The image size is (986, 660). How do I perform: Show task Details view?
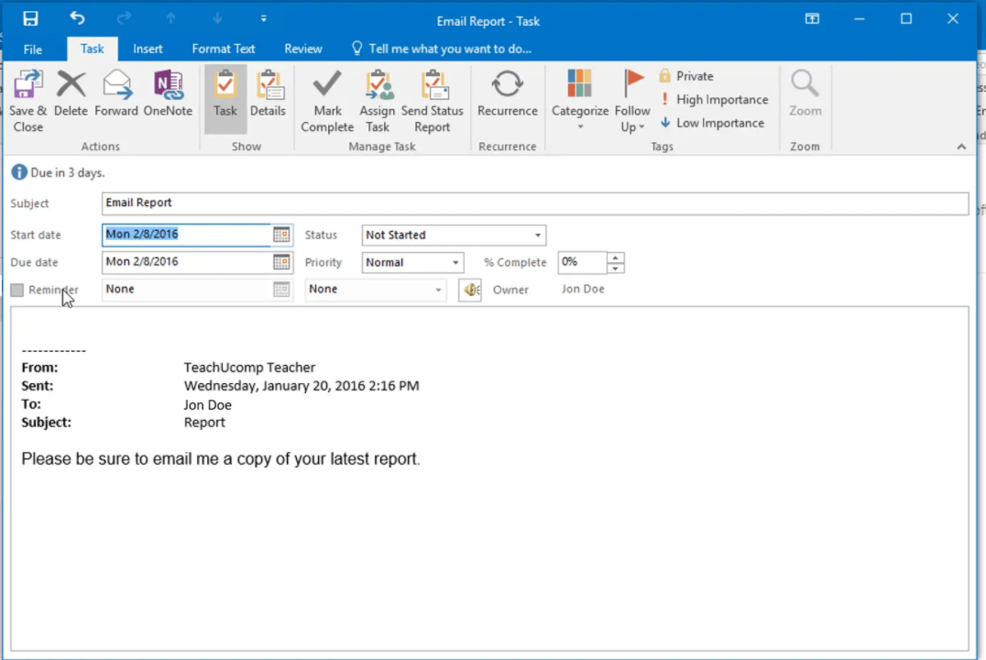pyautogui.click(x=268, y=93)
